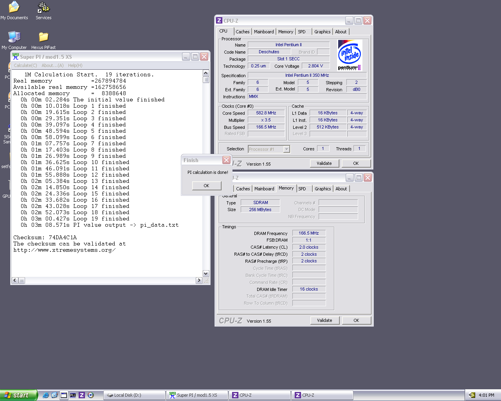The width and height of the screenshot is (501, 401).
Task: Switch to Graphics tab in upper CPU-Z
Action: [x=323, y=32]
